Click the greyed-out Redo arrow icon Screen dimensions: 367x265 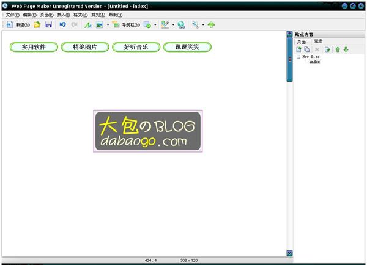(74, 24)
